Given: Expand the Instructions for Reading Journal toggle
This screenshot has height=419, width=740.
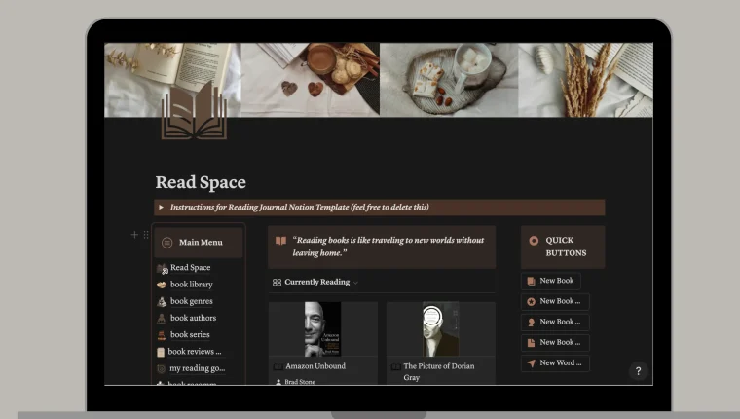Looking at the screenshot, I should [x=162, y=207].
